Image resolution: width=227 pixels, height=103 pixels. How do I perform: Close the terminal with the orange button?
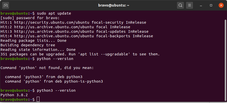[x=221, y=6]
